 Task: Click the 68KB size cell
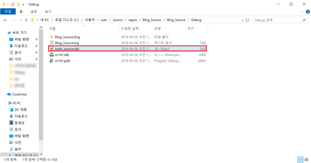[x=202, y=61]
